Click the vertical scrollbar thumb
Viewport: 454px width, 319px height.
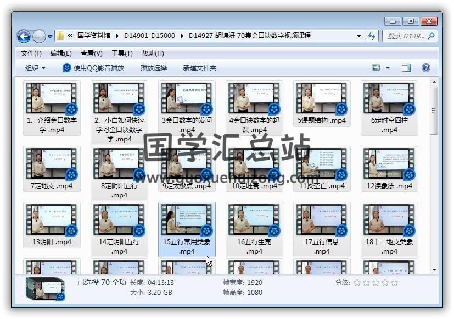pos(434,111)
